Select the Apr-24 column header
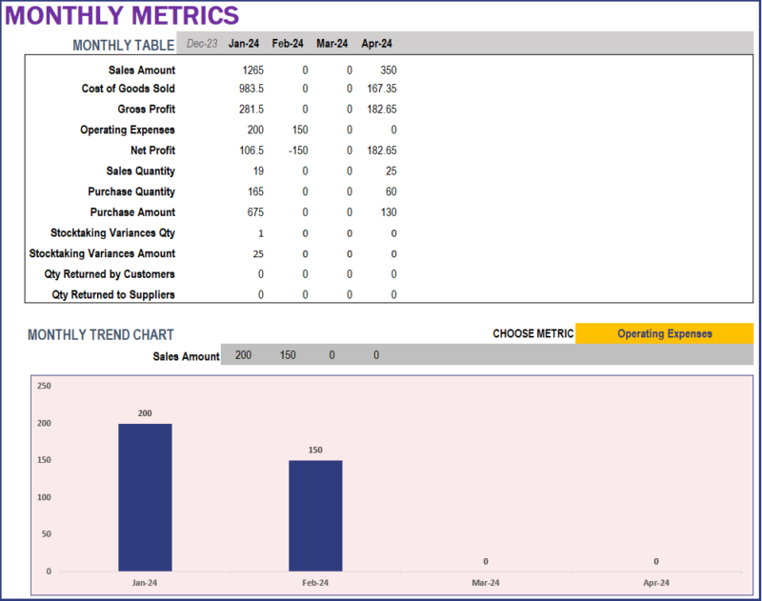The width and height of the screenshot is (762, 601). (x=376, y=43)
